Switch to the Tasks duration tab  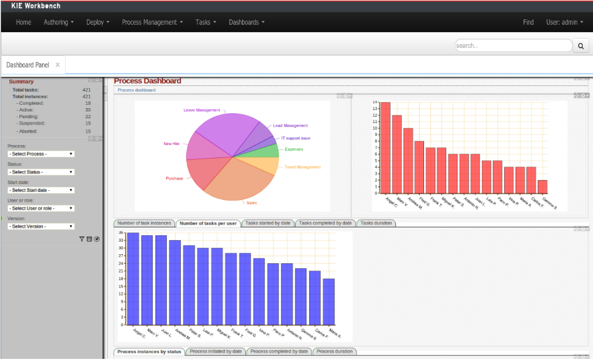point(376,223)
